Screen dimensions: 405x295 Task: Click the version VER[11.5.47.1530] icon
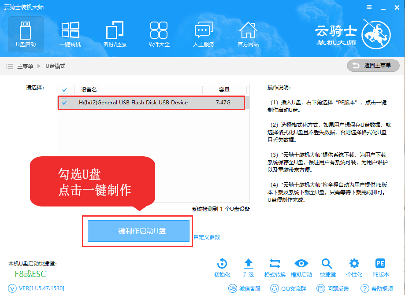click(12, 288)
